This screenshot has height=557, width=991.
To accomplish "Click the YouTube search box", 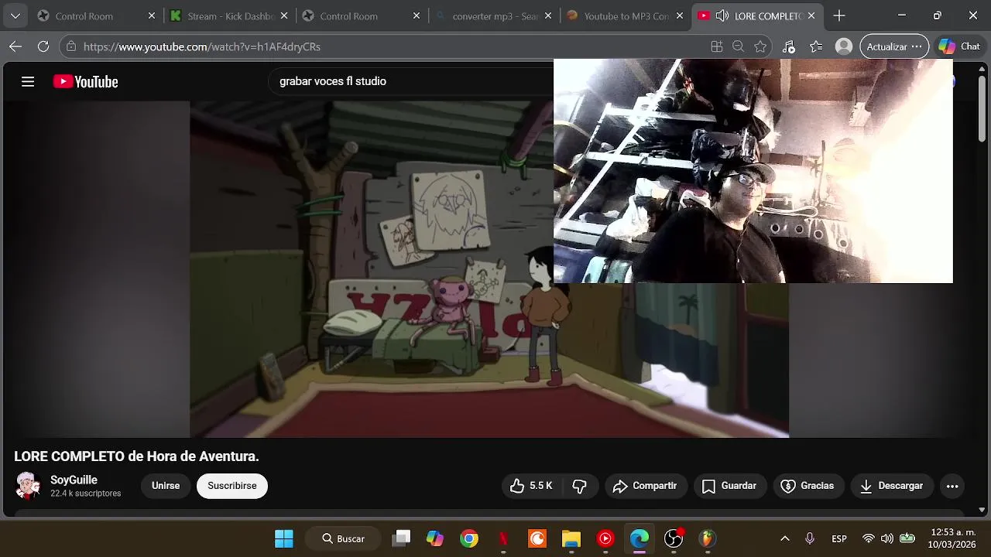I will (410, 81).
